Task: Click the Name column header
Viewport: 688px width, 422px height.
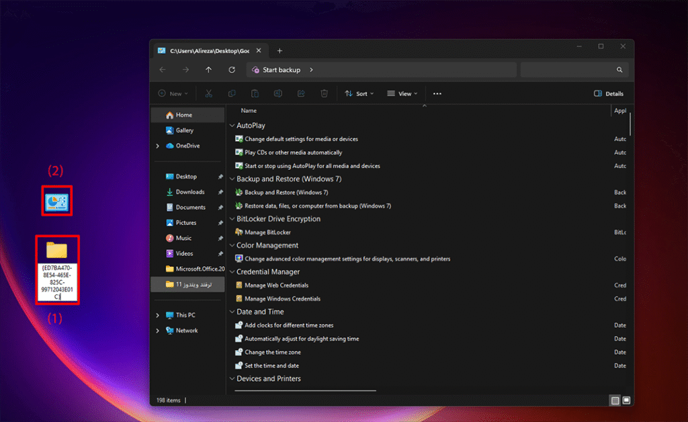Action: pyautogui.click(x=249, y=110)
